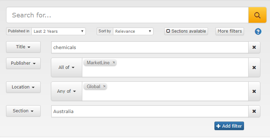Viewport: 270px width, 139px height.
Task: Open the Sort by Relevance dropdown
Action: 133,31
